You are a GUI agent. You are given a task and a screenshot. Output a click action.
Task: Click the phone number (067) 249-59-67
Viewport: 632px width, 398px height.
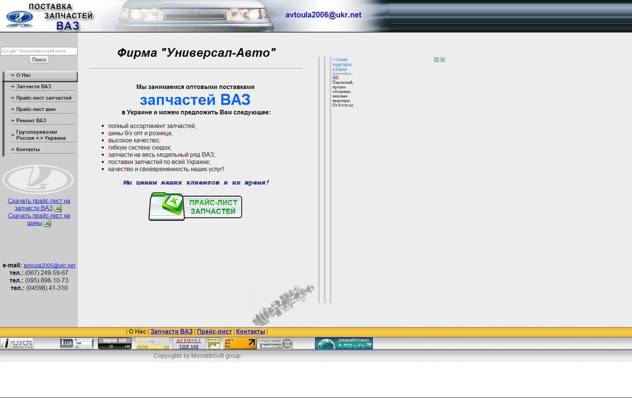[x=47, y=273]
